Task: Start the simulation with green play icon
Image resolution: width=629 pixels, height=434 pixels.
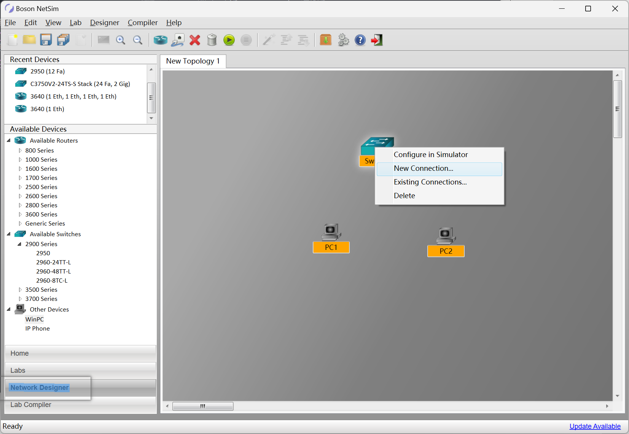Action: pyautogui.click(x=229, y=40)
